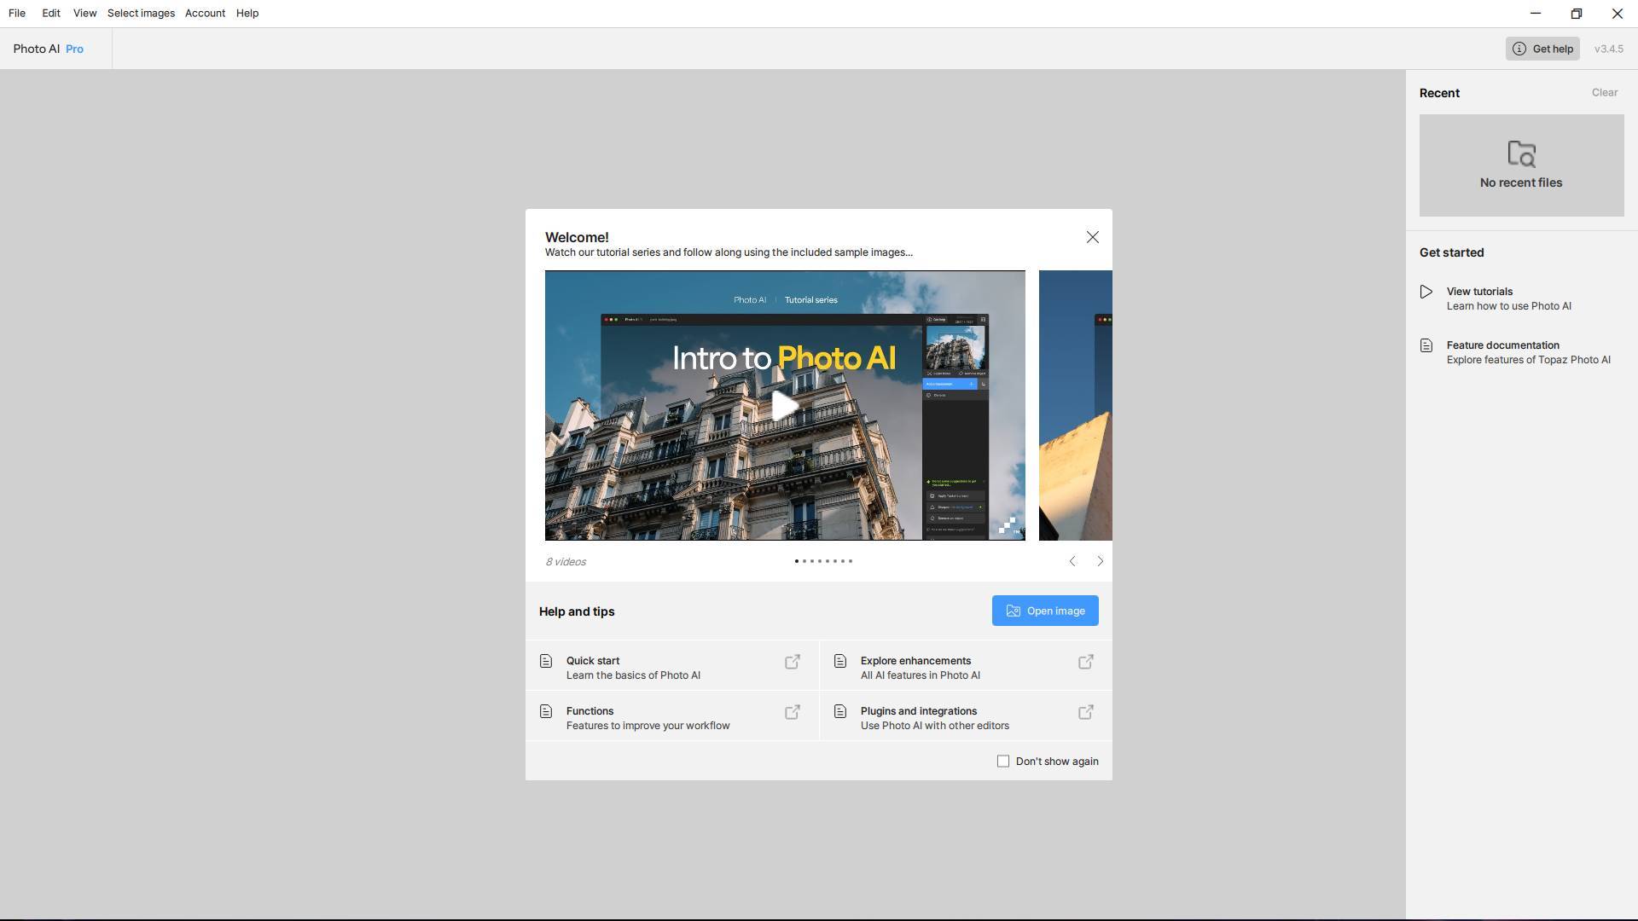Viewport: 1638px width, 921px height.
Task: Open Explore enhancements external link icon
Action: coord(1086,662)
